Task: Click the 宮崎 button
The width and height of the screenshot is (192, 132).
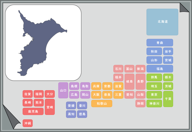Action: click(50, 107)
